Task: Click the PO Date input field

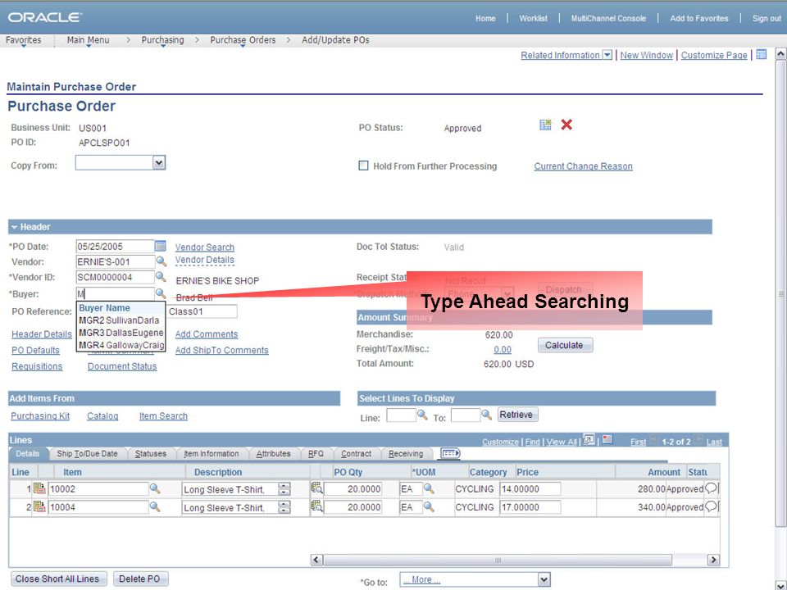Action: 115,247
